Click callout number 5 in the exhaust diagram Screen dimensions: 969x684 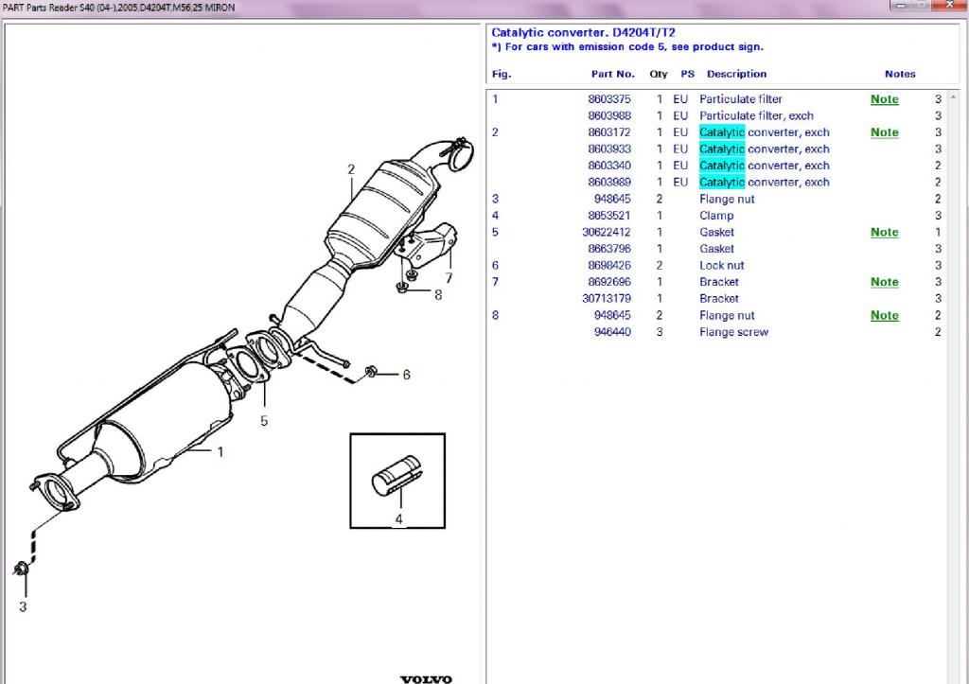264,421
